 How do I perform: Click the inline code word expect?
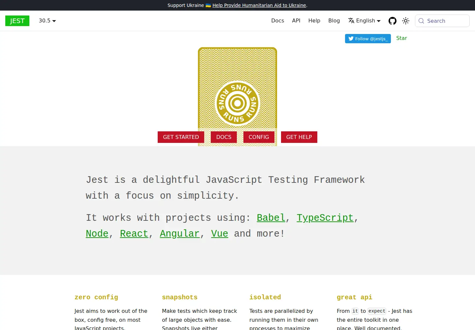pos(377,311)
